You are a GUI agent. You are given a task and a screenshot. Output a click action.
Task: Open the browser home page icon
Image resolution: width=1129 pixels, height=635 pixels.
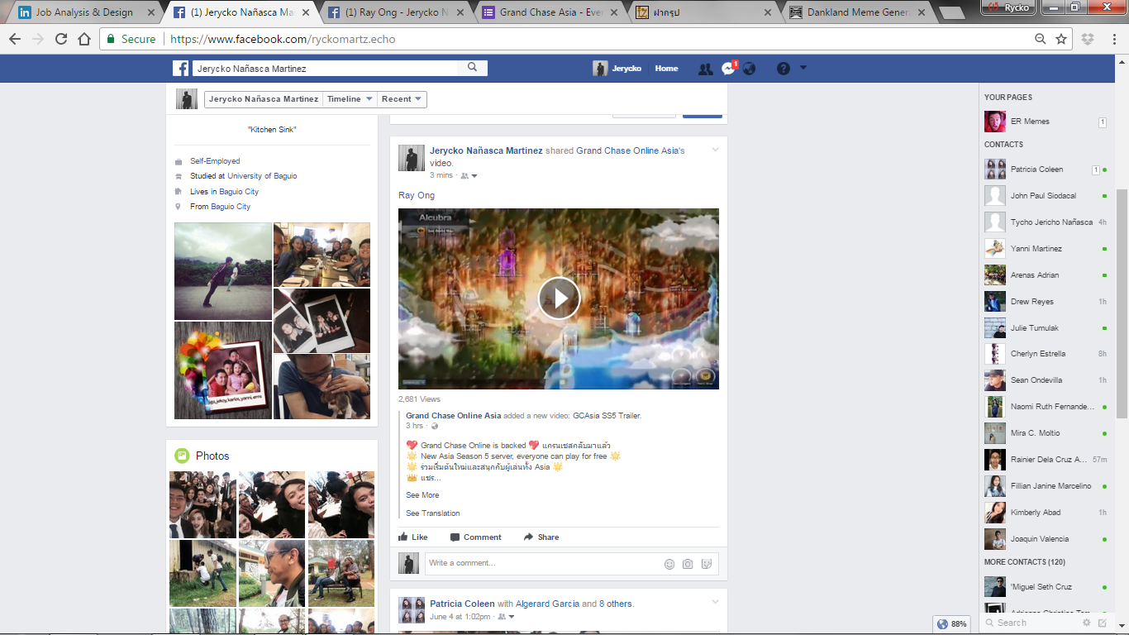pos(84,39)
